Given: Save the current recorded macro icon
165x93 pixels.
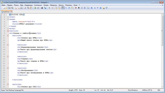Looking at the screenshot, I should click(88, 8).
